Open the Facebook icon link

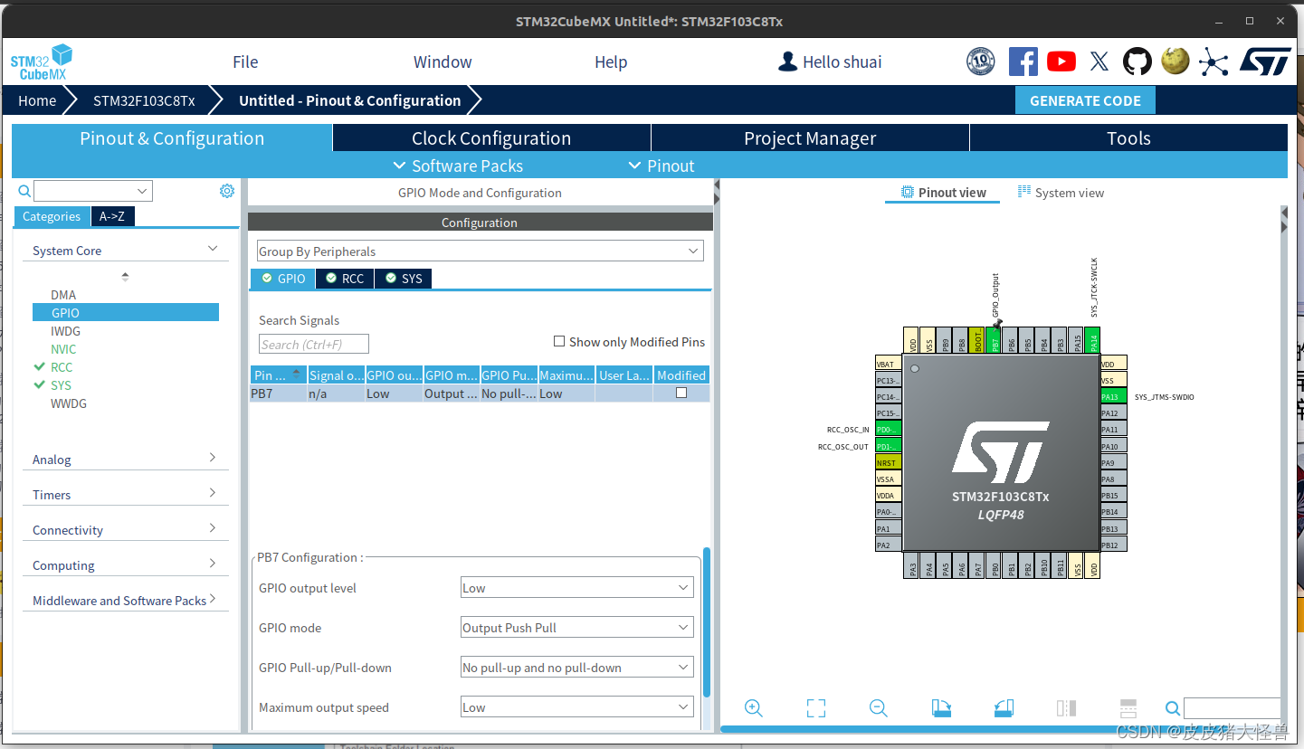[x=1023, y=62]
